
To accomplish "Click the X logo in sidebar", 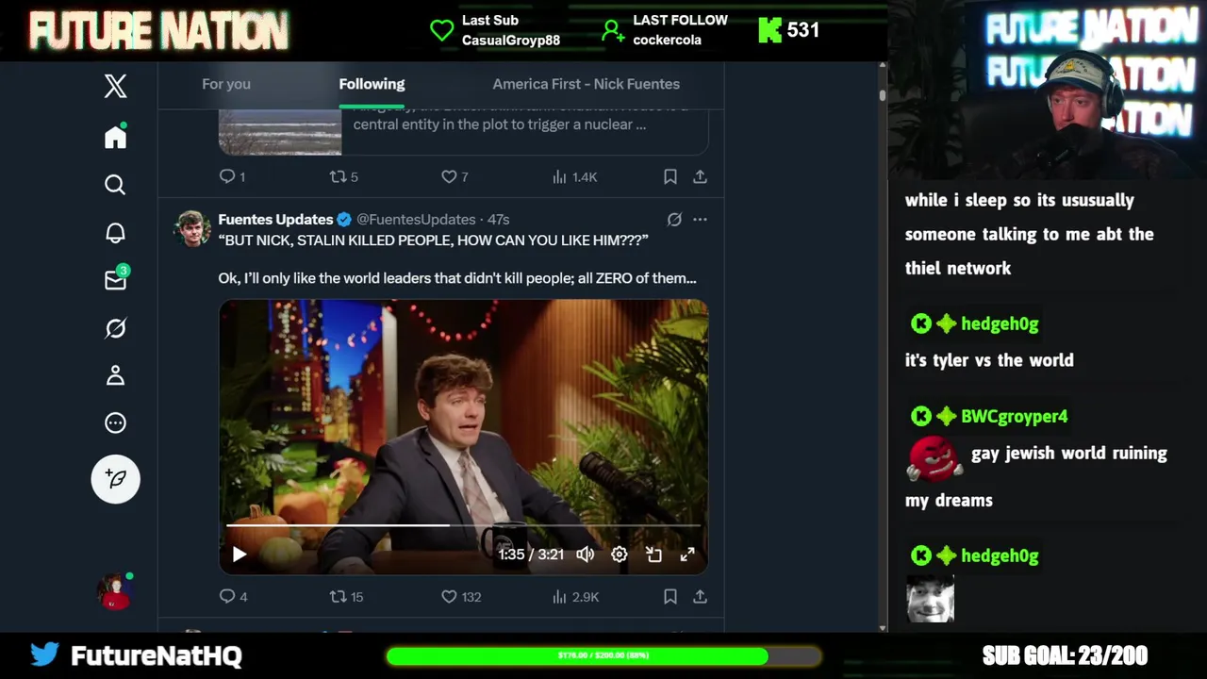I will coord(115,87).
